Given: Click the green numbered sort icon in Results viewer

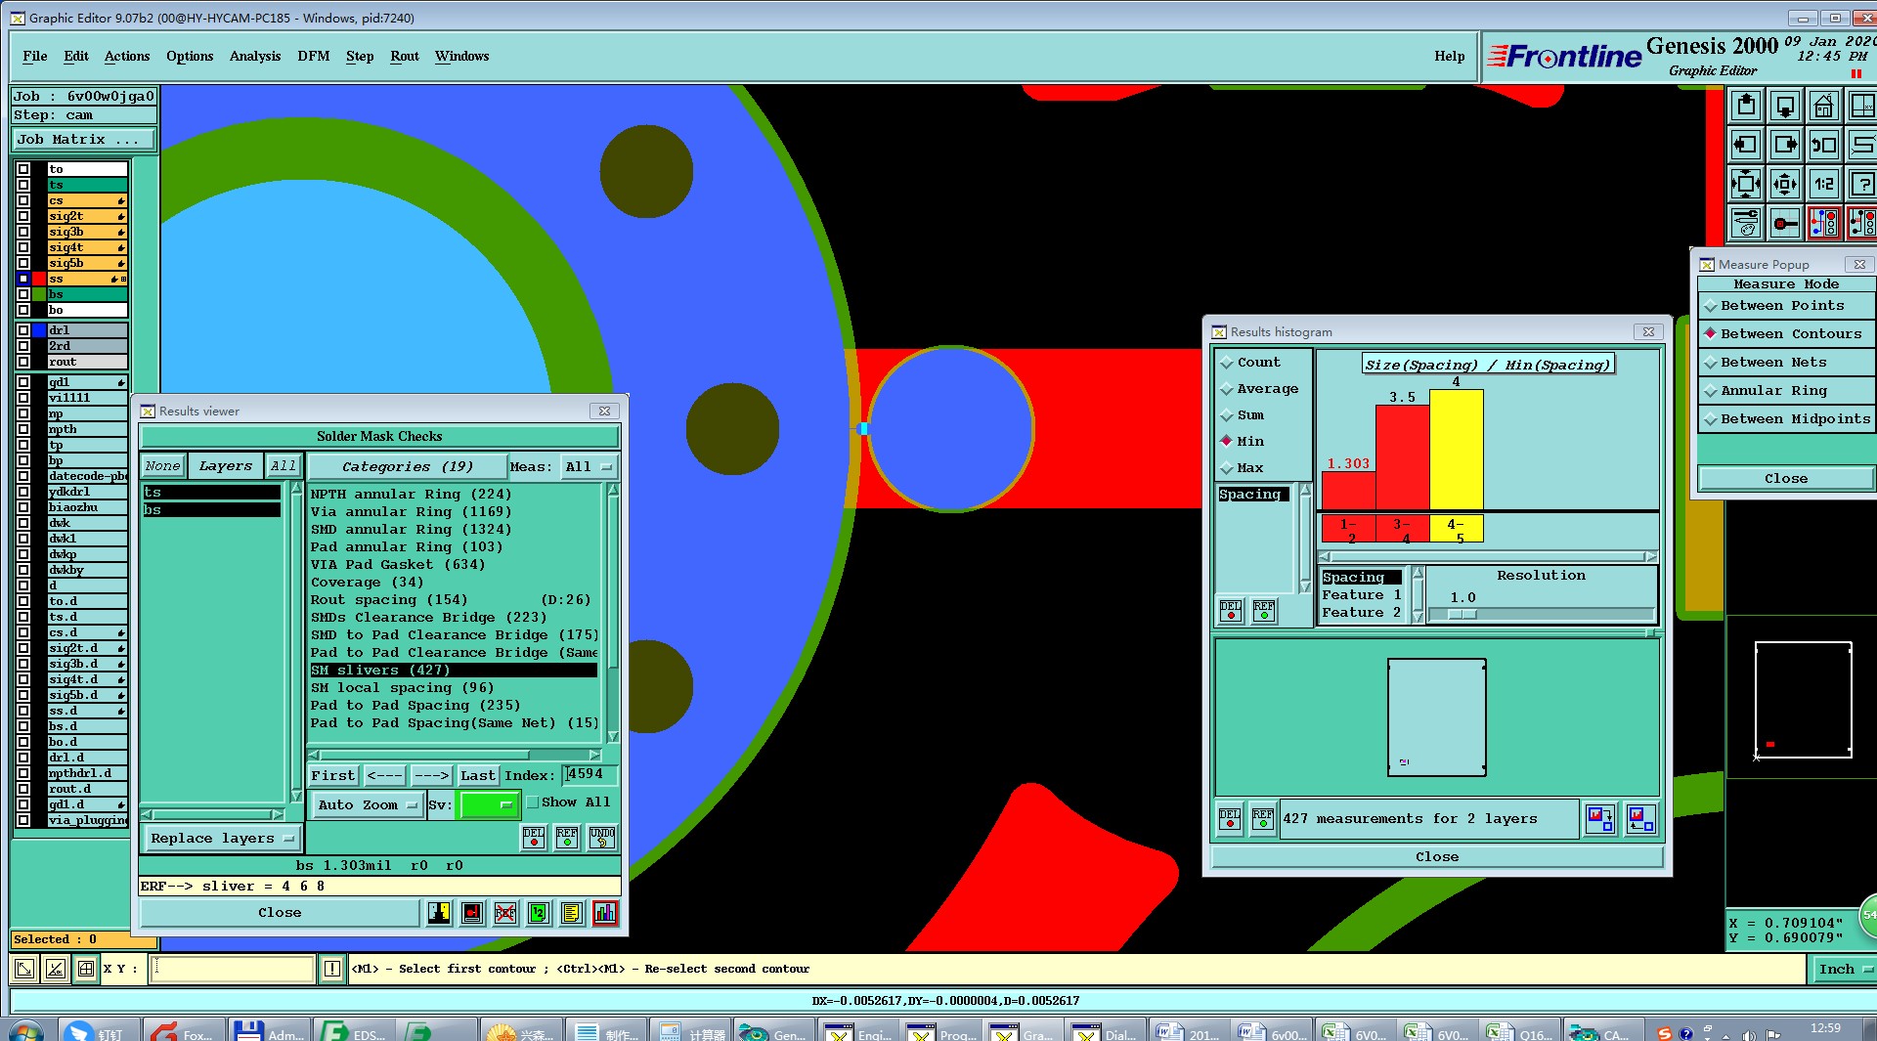Looking at the screenshot, I should (x=539, y=913).
